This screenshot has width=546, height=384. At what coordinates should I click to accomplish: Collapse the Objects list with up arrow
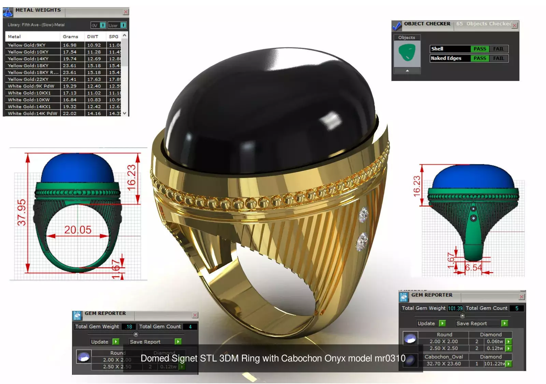point(407,70)
